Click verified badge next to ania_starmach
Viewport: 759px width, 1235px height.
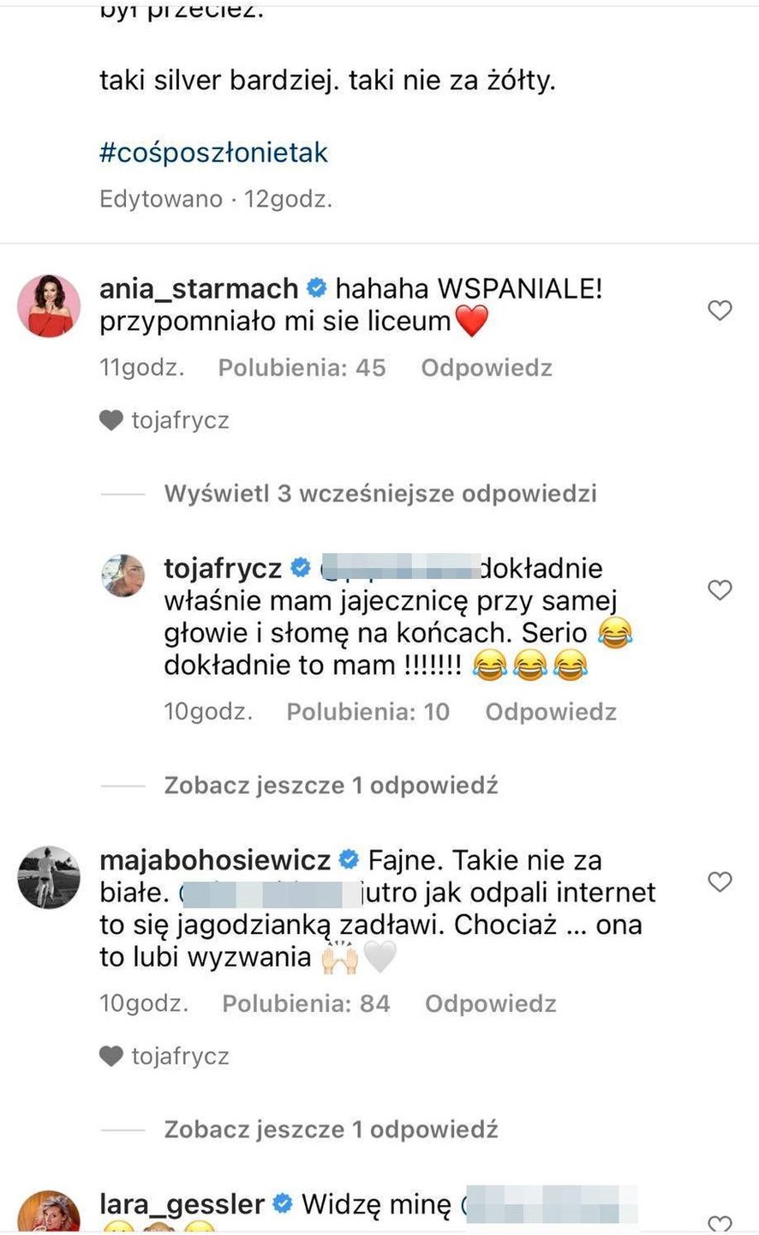pyautogui.click(x=317, y=288)
